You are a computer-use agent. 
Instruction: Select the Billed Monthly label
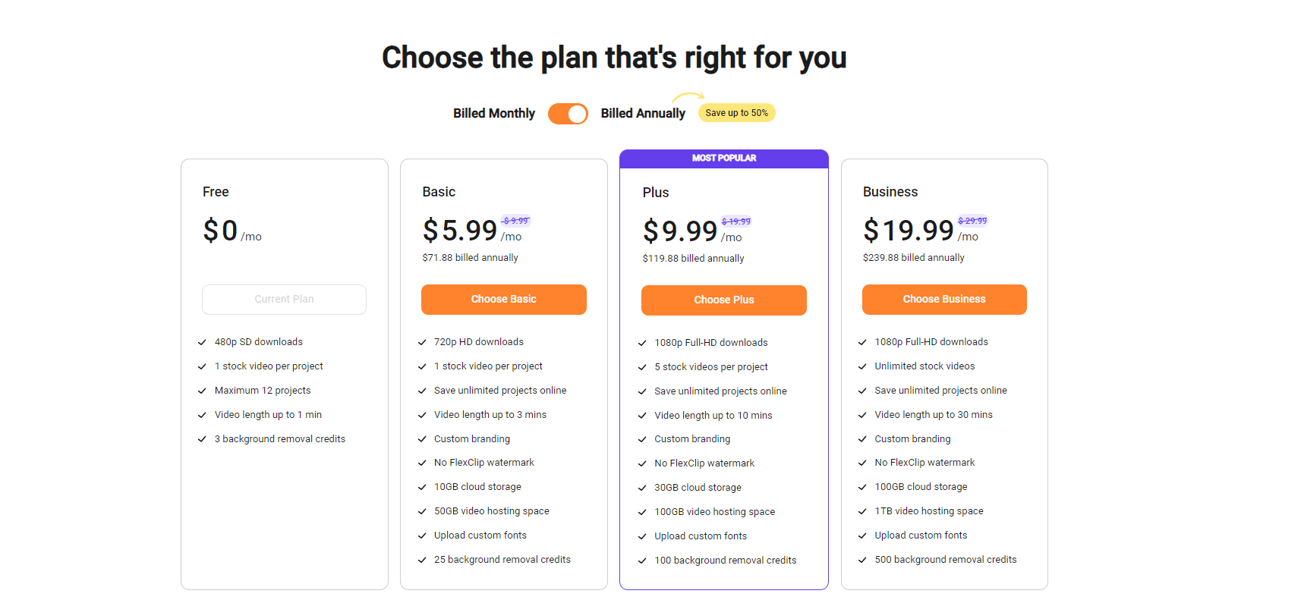[494, 113]
